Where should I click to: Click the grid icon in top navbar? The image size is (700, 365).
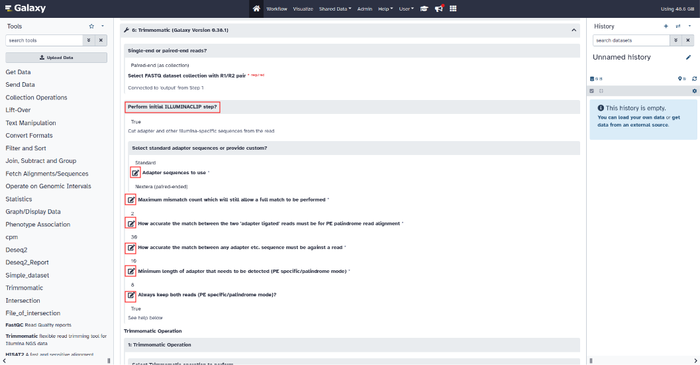click(453, 9)
